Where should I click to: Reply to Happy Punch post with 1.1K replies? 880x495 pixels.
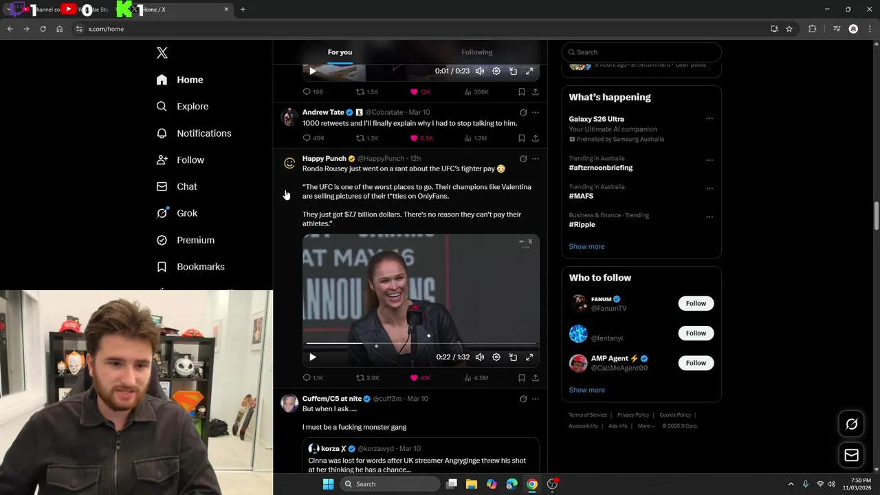coord(313,377)
